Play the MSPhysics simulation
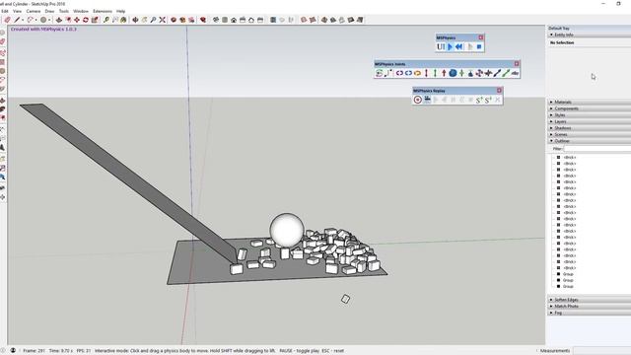The image size is (631, 355). [x=451, y=46]
